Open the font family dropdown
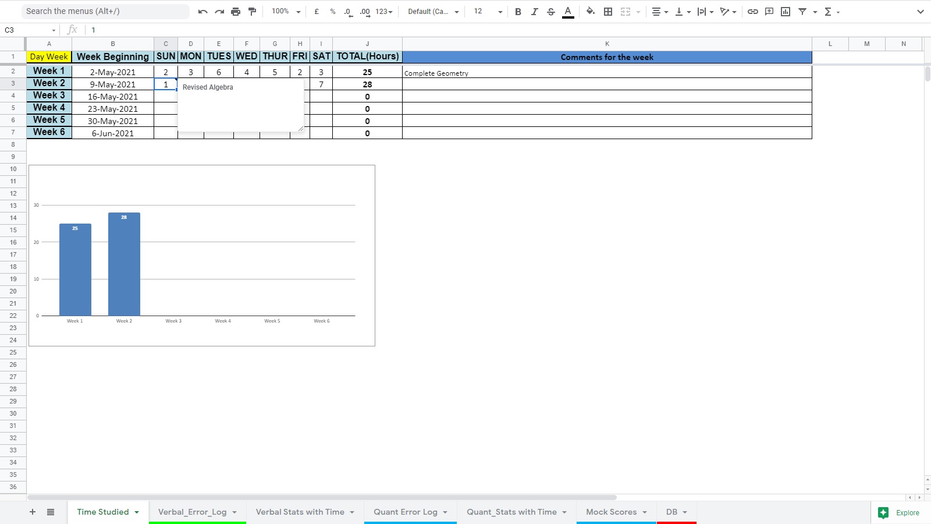 click(433, 12)
